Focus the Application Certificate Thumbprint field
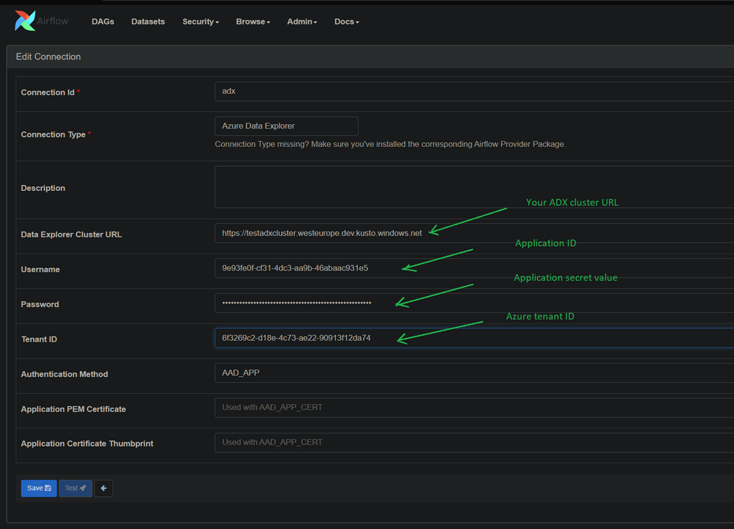734x529 pixels. point(470,442)
